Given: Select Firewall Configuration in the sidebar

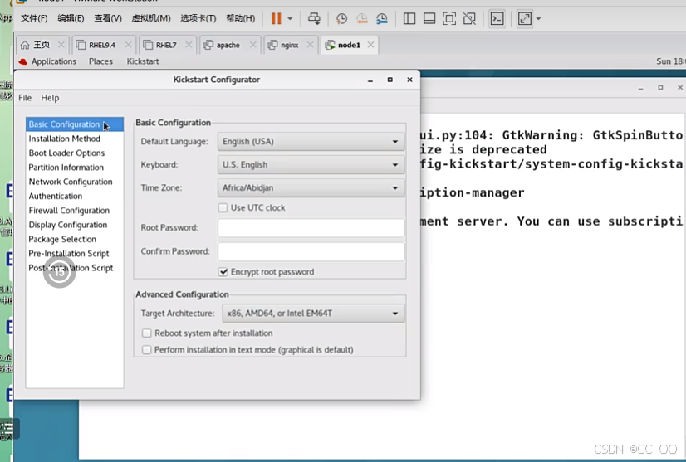Looking at the screenshot, I should pyautogui.click(x=75, y=211).
